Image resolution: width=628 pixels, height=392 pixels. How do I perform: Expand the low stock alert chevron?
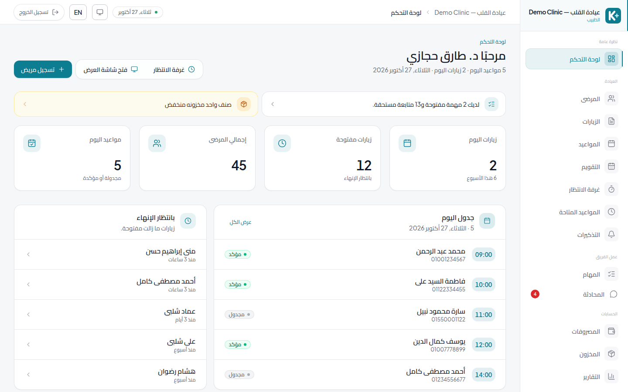pyautogui.click(x=25, y=104)
